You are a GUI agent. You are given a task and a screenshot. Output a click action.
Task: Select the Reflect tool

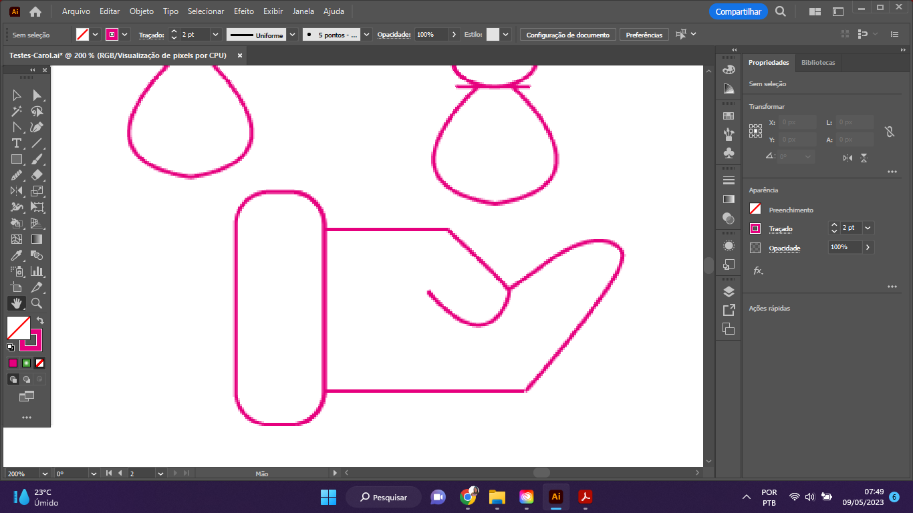(17, 191)
